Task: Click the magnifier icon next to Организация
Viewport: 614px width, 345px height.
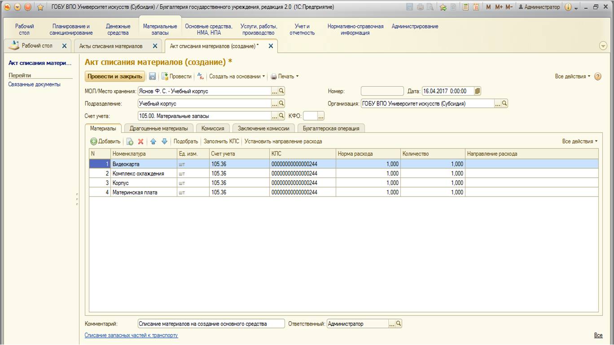Action: coord(504,104)
